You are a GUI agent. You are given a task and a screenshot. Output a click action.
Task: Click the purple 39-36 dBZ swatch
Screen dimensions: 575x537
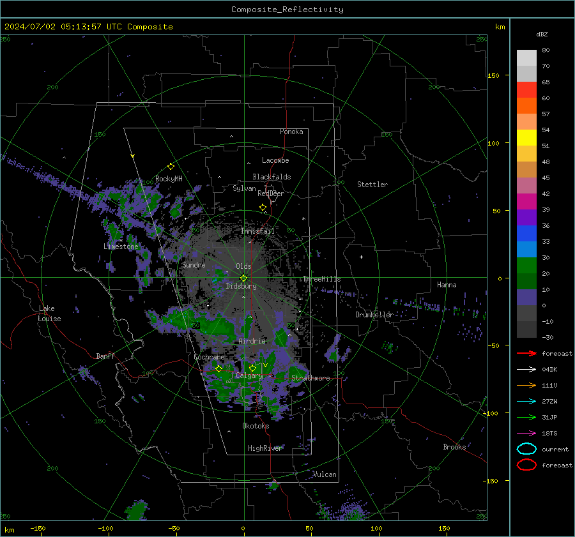(x=526, y=217)
